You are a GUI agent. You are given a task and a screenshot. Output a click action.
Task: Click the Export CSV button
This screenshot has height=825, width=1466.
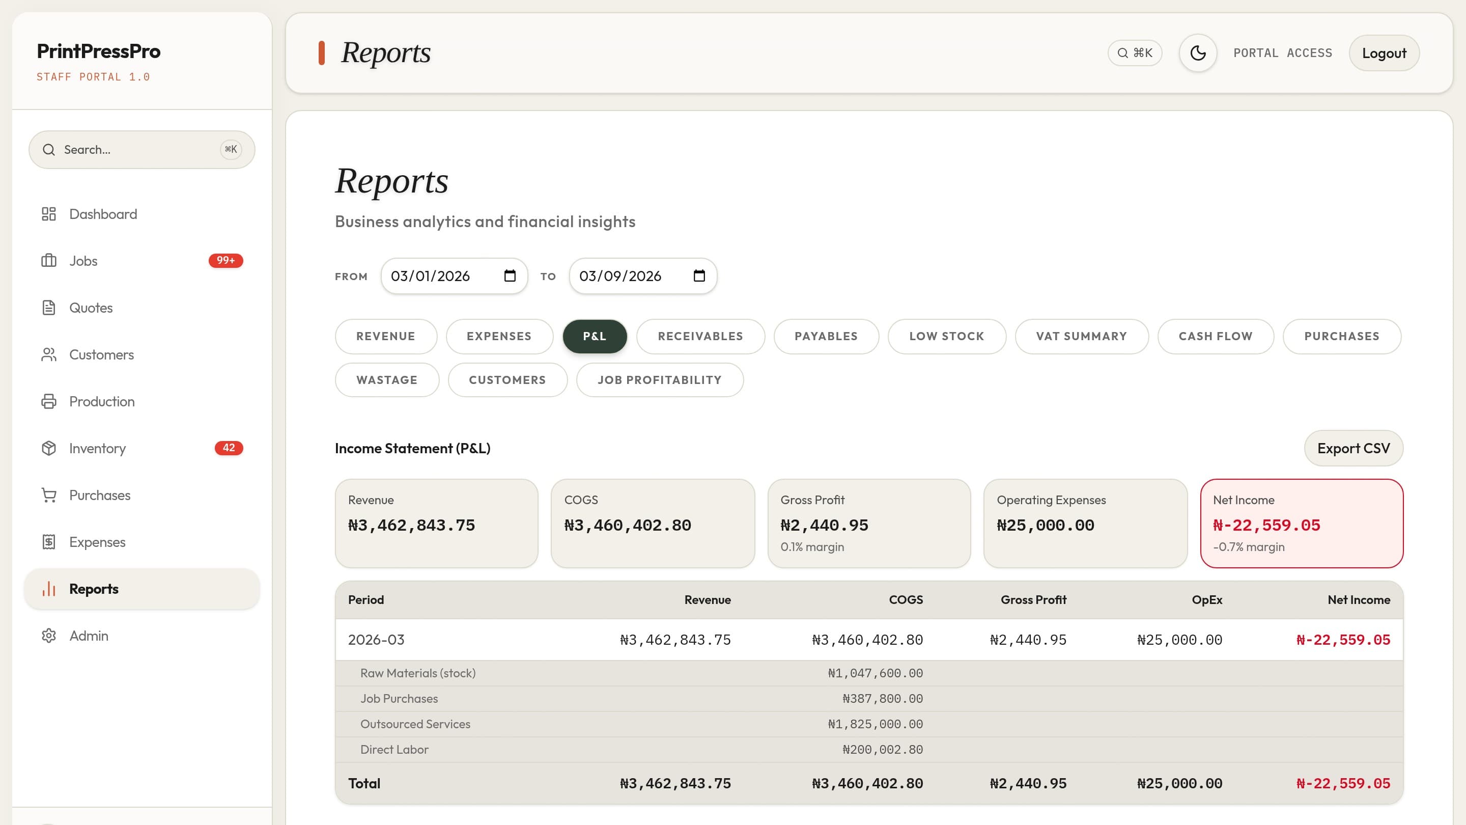tap(1354, 448)
